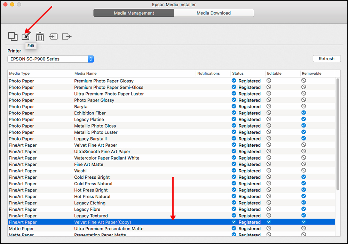The height and width of the screenshot is (244, 348).
Task: Click not-removable icon for Ultra Premium Presentation Matte
Action: (x=303, y=228)
